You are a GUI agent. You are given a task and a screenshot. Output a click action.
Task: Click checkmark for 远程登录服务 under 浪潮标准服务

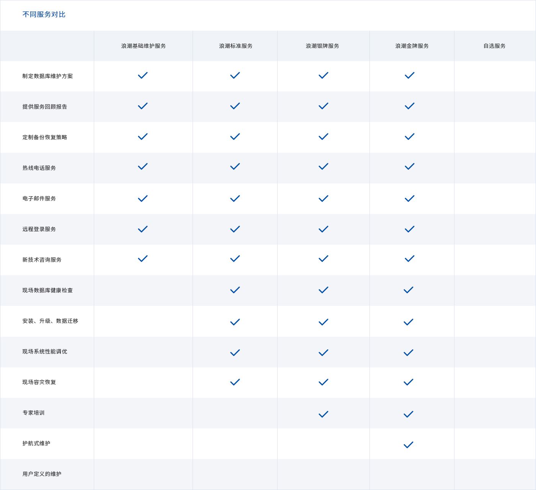[235, 229]
